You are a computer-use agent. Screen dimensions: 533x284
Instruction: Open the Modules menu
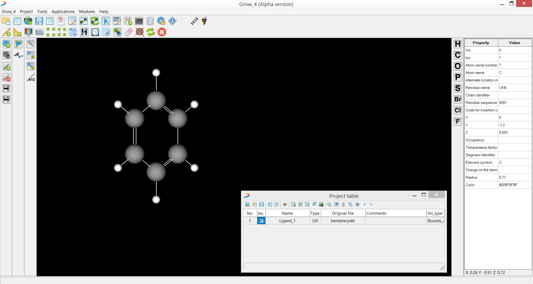[87, 12]
